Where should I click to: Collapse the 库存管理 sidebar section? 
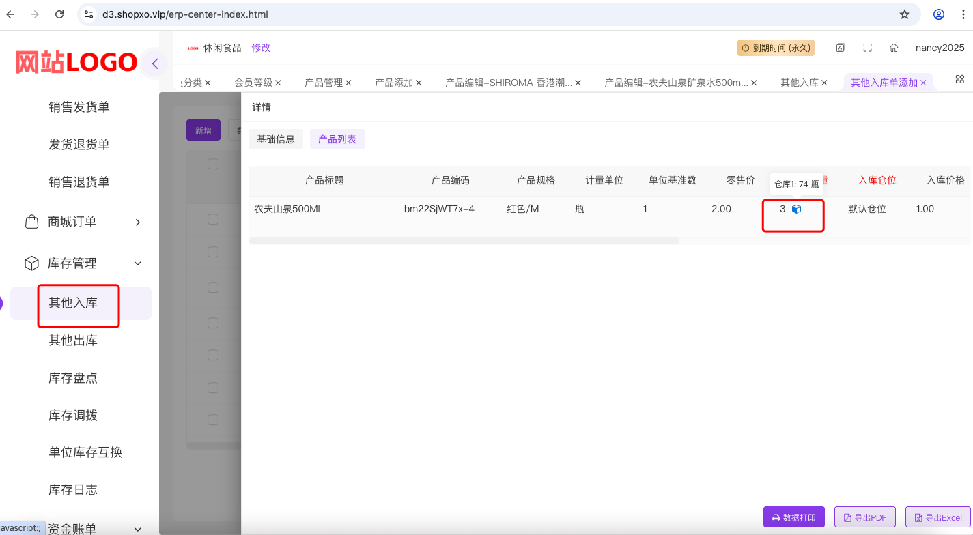click(x=137, y=263)
